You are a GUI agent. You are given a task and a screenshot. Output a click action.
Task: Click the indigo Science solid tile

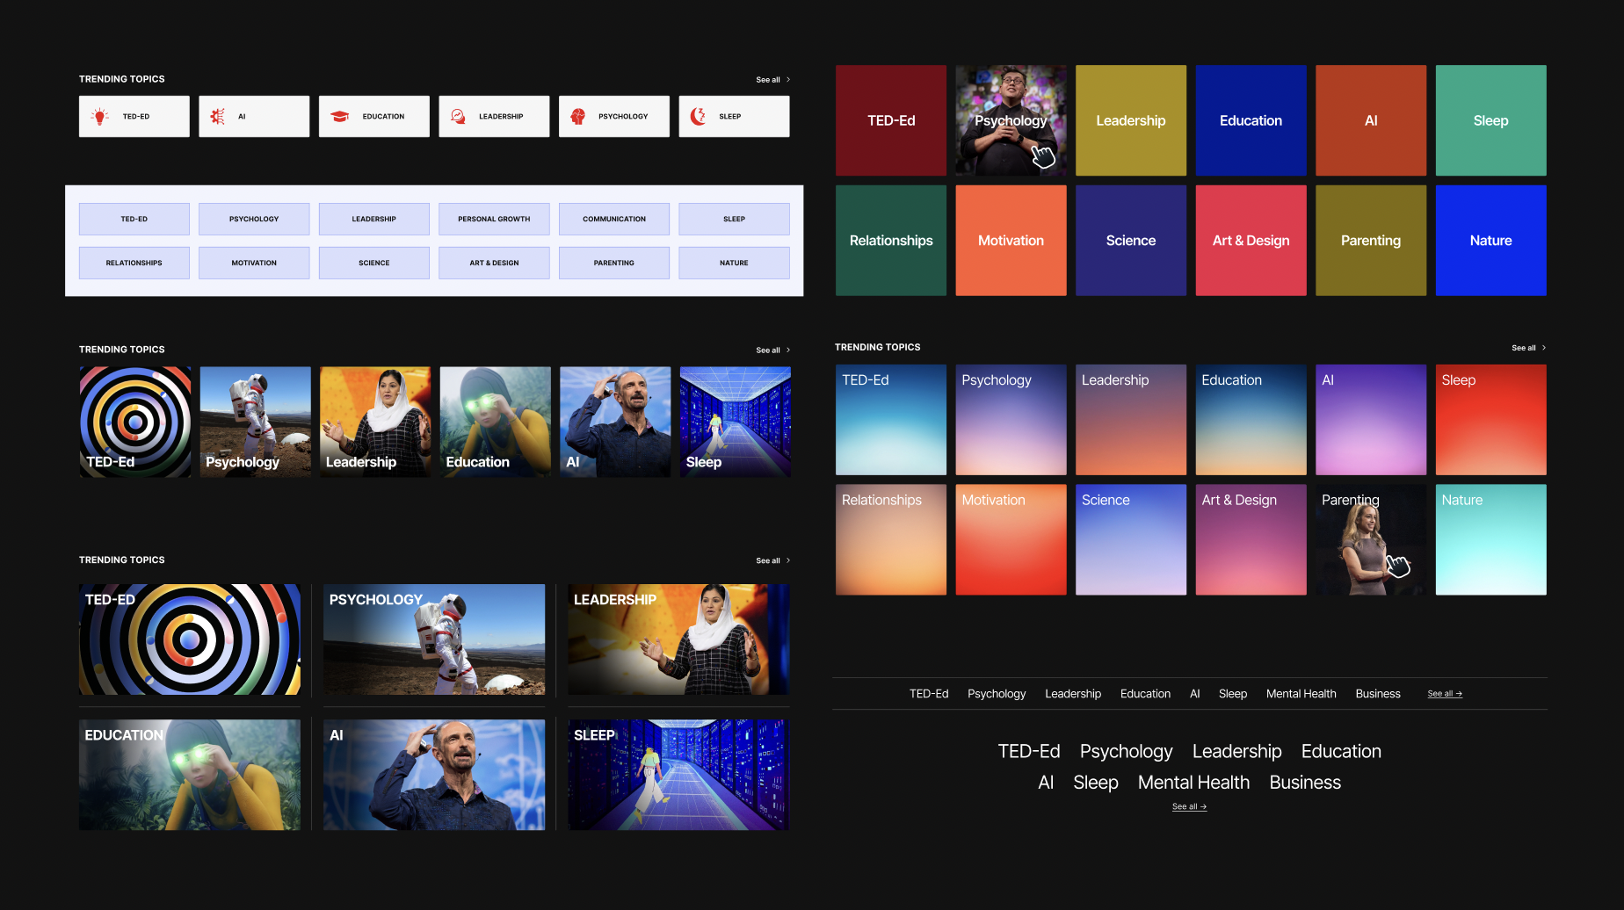click(x=1131, y=240)
